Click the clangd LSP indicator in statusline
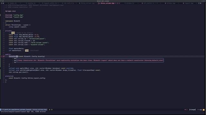 pyautogui.click(x=192, y=110)
